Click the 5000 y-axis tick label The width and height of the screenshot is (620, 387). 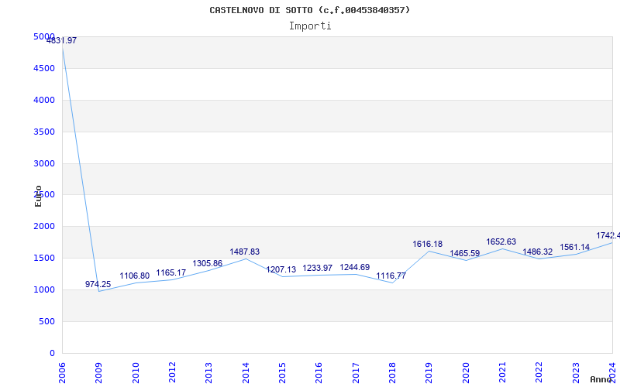click(44, 36)
